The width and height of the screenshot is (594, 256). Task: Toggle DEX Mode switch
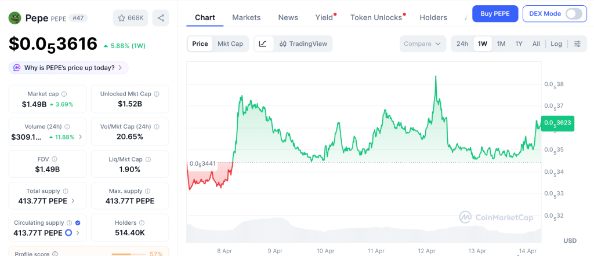[x=573, y=13]
